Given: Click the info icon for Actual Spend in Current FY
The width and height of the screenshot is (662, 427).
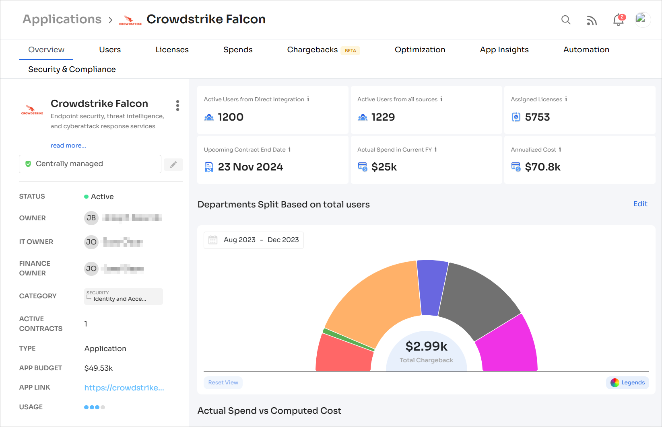Looking at the screenshot, I should (436, 149).
